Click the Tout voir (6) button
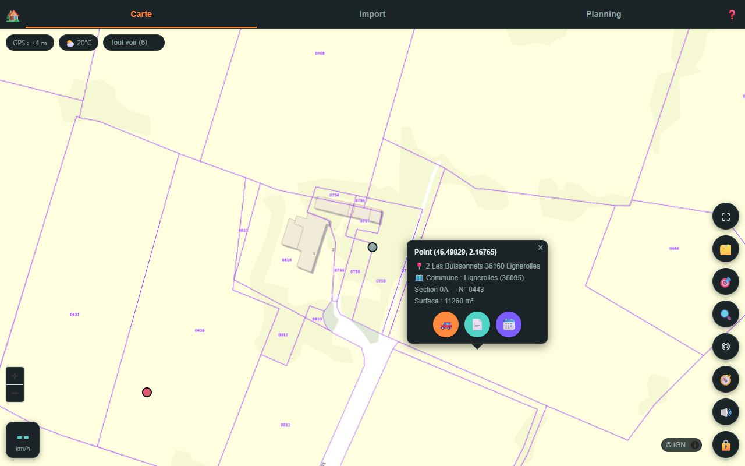This screenshot has height=466, width=745. point(134,43)
